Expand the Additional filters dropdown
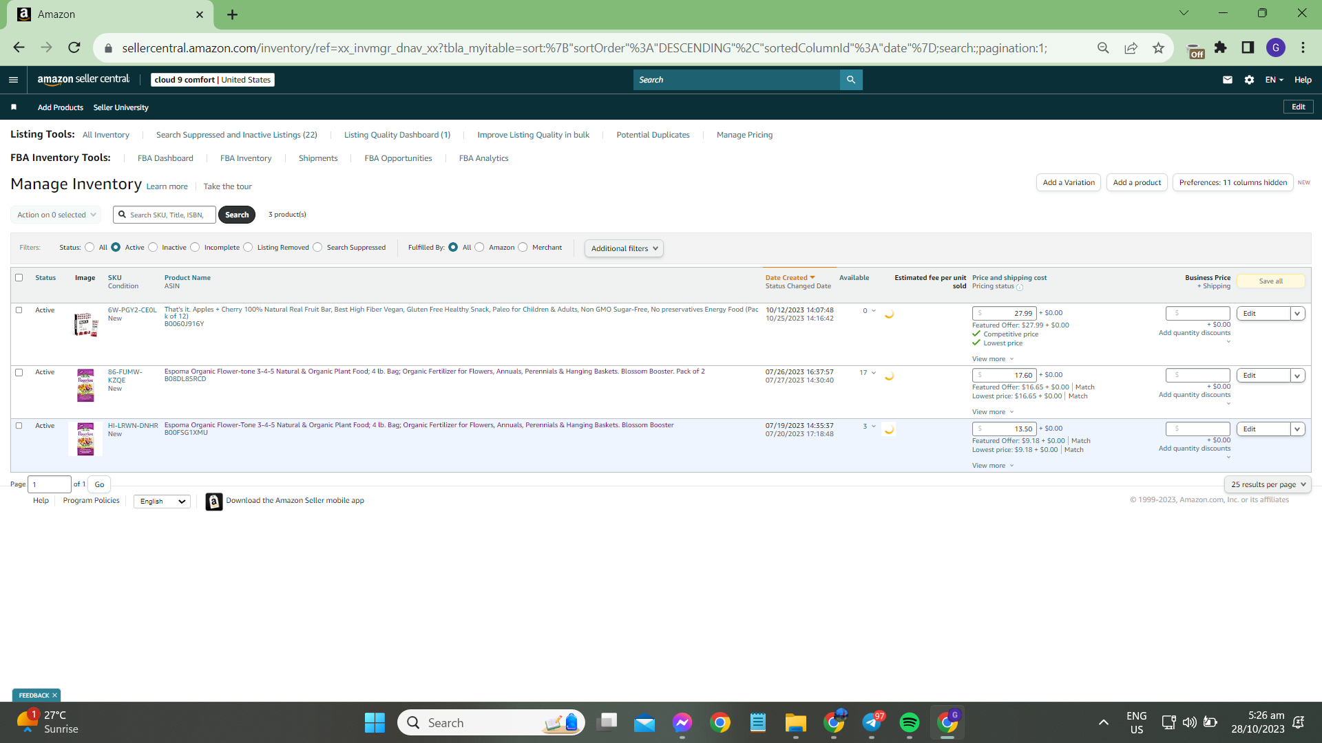This screenshot has height=743, width=1322. click(x=624, y=248)
